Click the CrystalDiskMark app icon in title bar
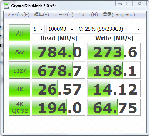Image resolution: width=149 pixels, height=136 pixels. click(x=6, y=6)
